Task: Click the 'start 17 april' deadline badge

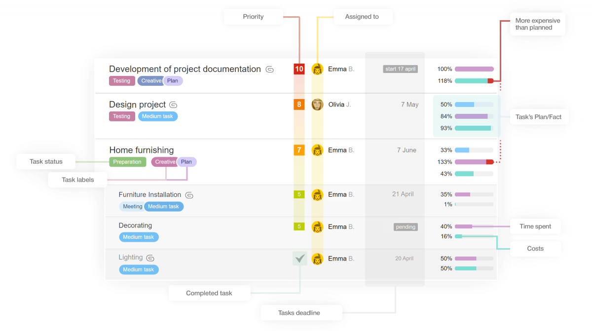Action: click(x=400, y=69)
